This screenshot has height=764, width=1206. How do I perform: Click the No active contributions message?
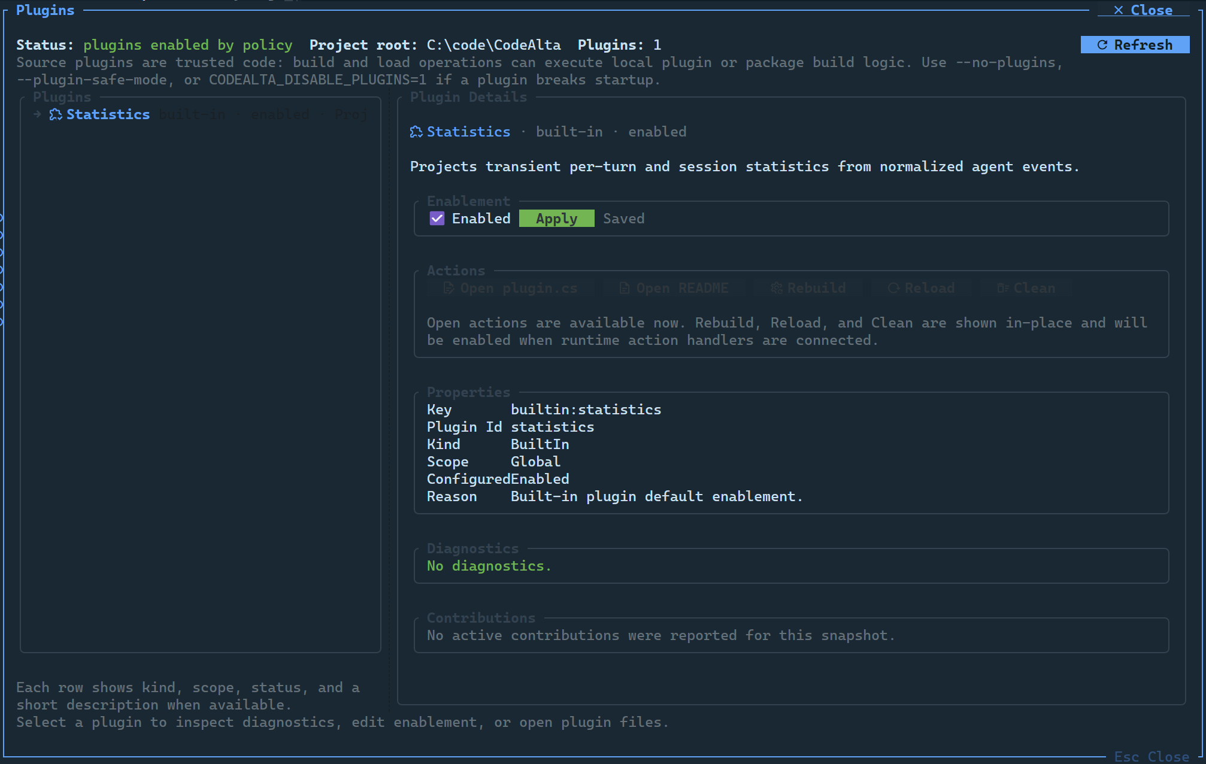point(661,635)
